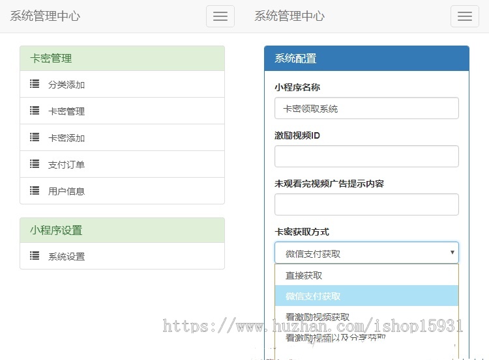Click the 卡密获取方式 label
Image resolution: width=489 pixels, height=360 pixels.
click(x=302, y=232)
